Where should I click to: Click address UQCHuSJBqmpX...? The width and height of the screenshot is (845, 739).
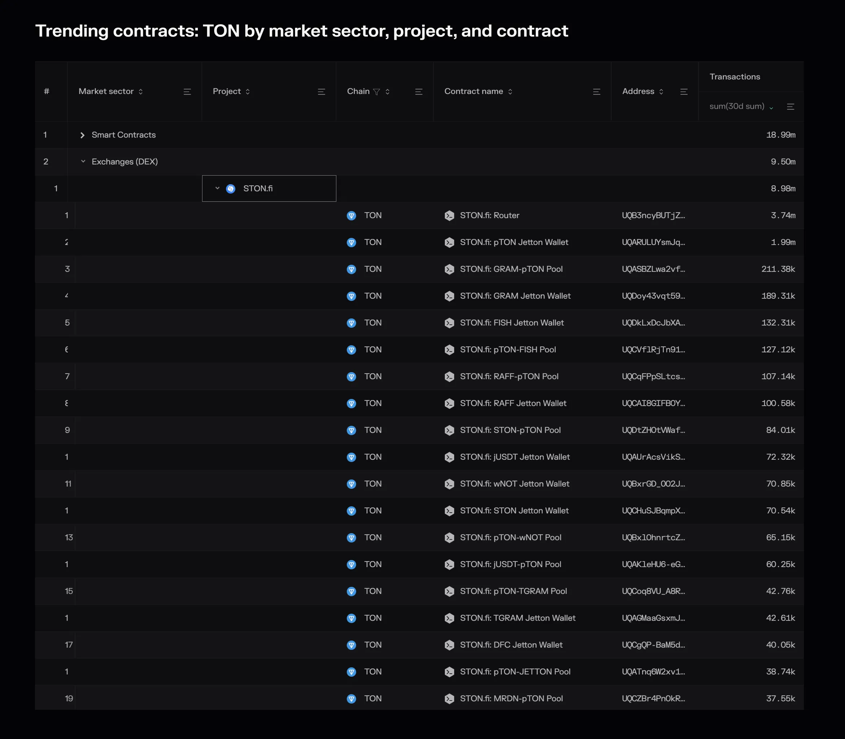(653, 511)
